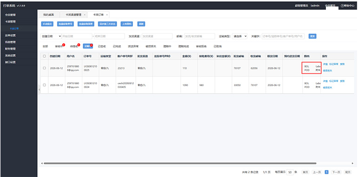Go to 下一页 in pagination
Viewport: 358px width, 177px height.
point(336,172)
